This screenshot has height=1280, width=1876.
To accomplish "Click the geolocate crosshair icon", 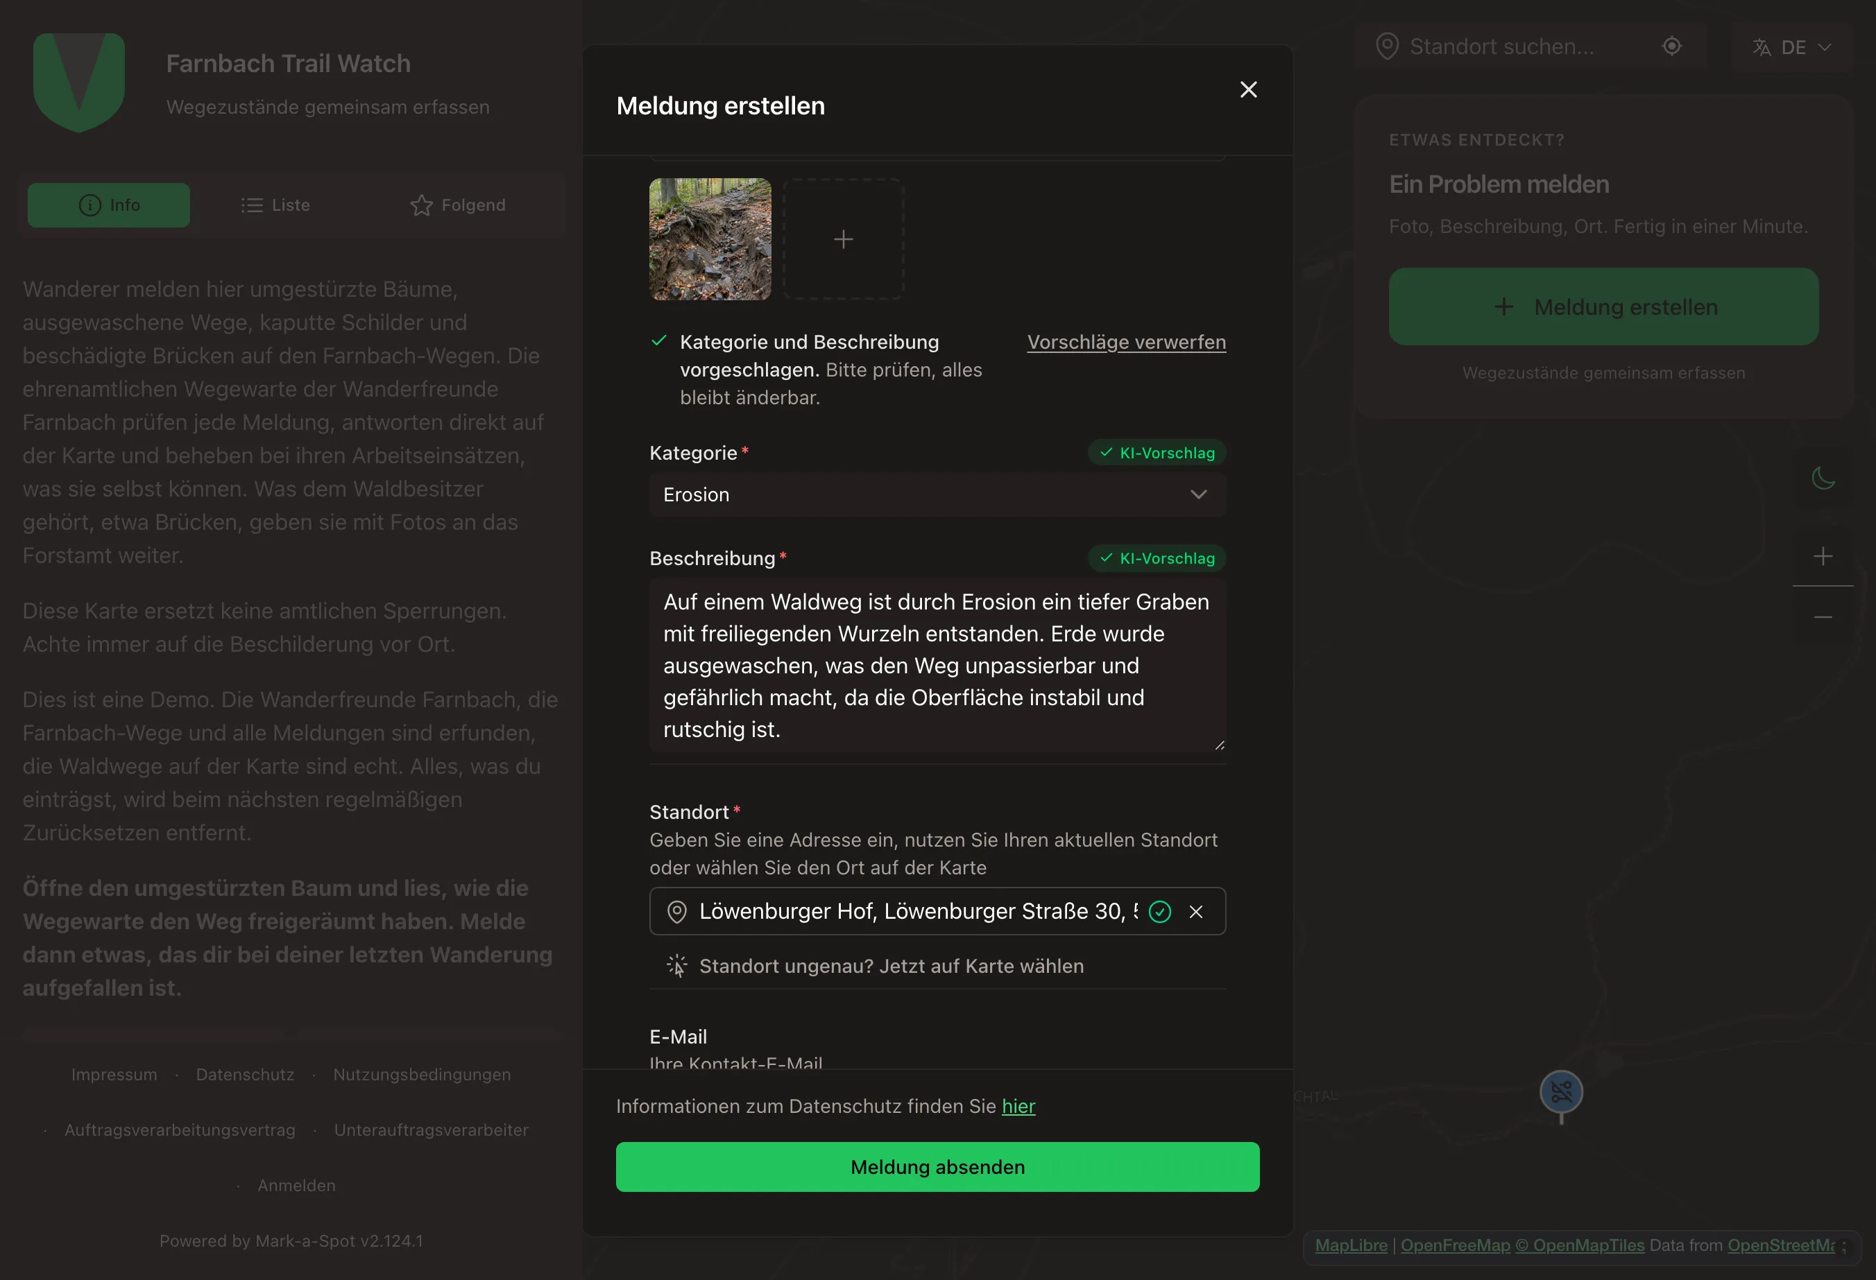I will coord(1672,46).
